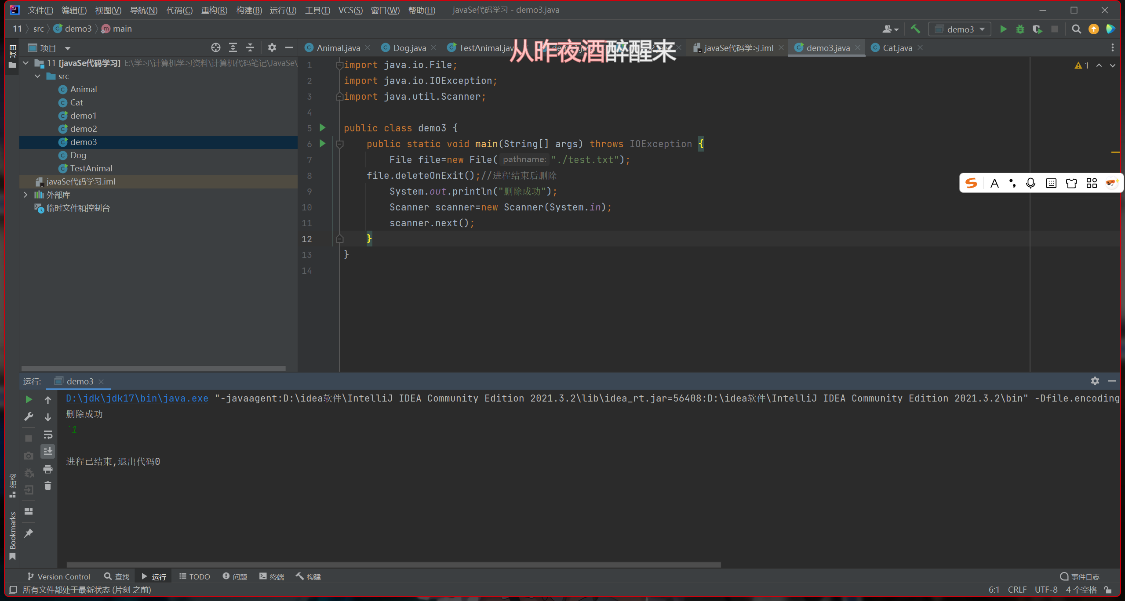Open the demo3 run configuration dropdown
This screenshot has width=1125, height=601.
pos(960,29)
